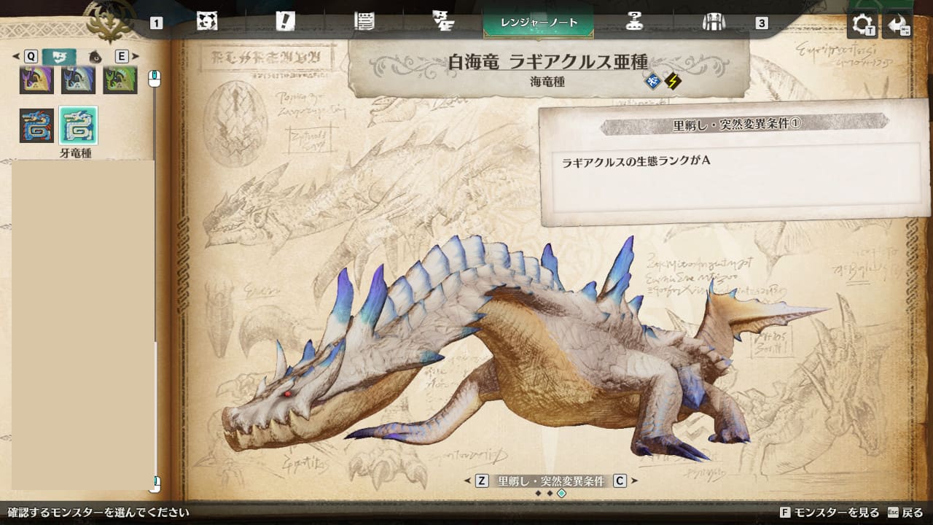Image resolution: width=933 pixels, height=525 pixels.
Task: Select the green monster icon in top row
Action: click(120, 79)
